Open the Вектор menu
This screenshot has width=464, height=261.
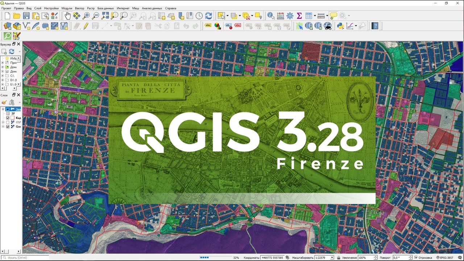coord(80,8)
